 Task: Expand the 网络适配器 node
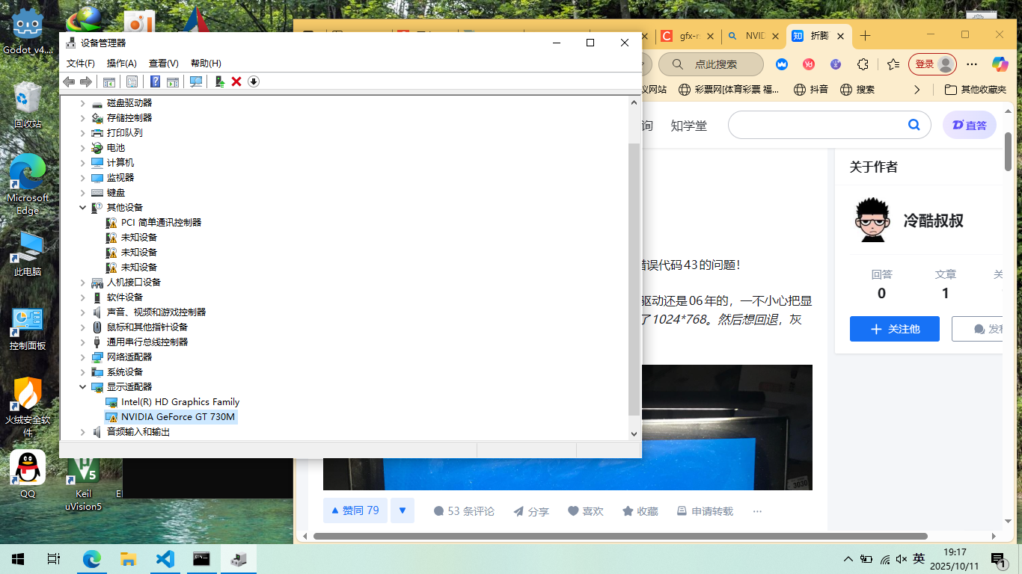pos(83,357)
